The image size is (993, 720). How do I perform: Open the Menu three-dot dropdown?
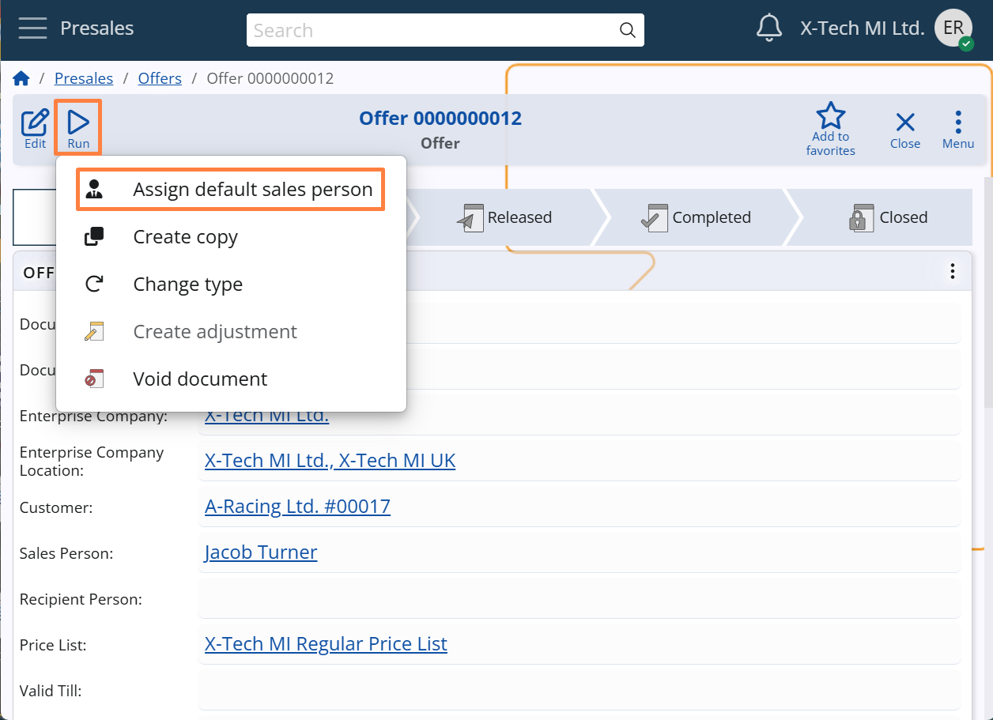957,121
